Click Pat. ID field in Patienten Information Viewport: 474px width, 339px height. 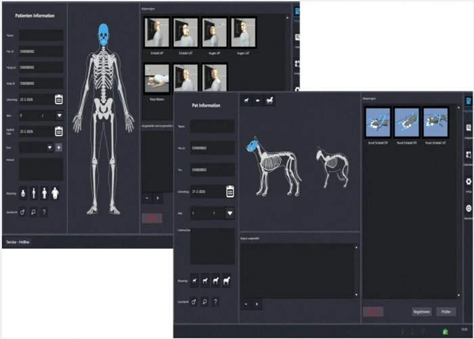tap(41, 52)
